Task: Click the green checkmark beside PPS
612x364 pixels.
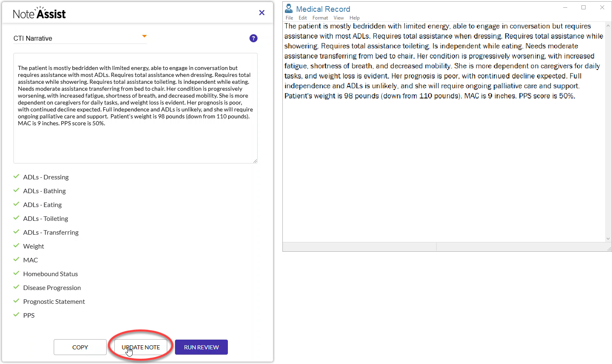Action: [x=16, y=314]
